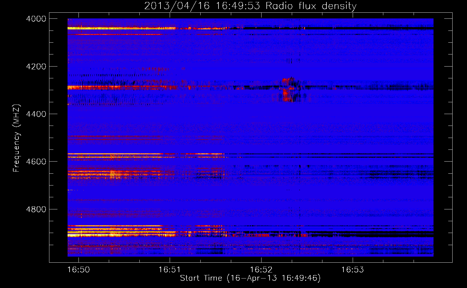
Task: Click the 16:51 time tick label
Action: pyautogui.click(x=170, y=270)
